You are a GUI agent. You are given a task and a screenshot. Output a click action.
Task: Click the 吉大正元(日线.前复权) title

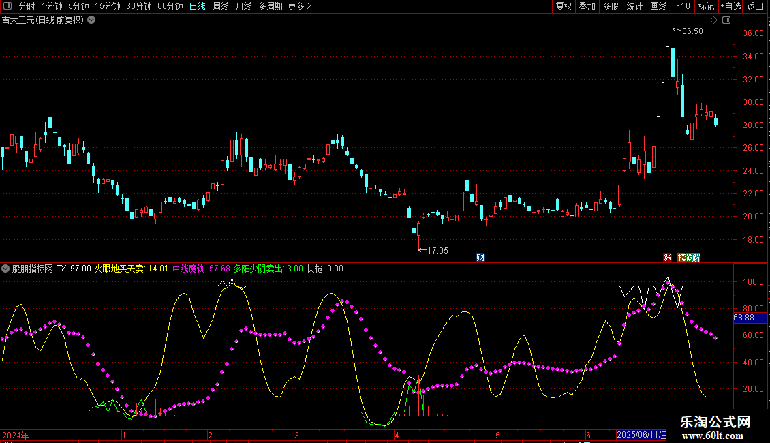(x=43, y=20)
